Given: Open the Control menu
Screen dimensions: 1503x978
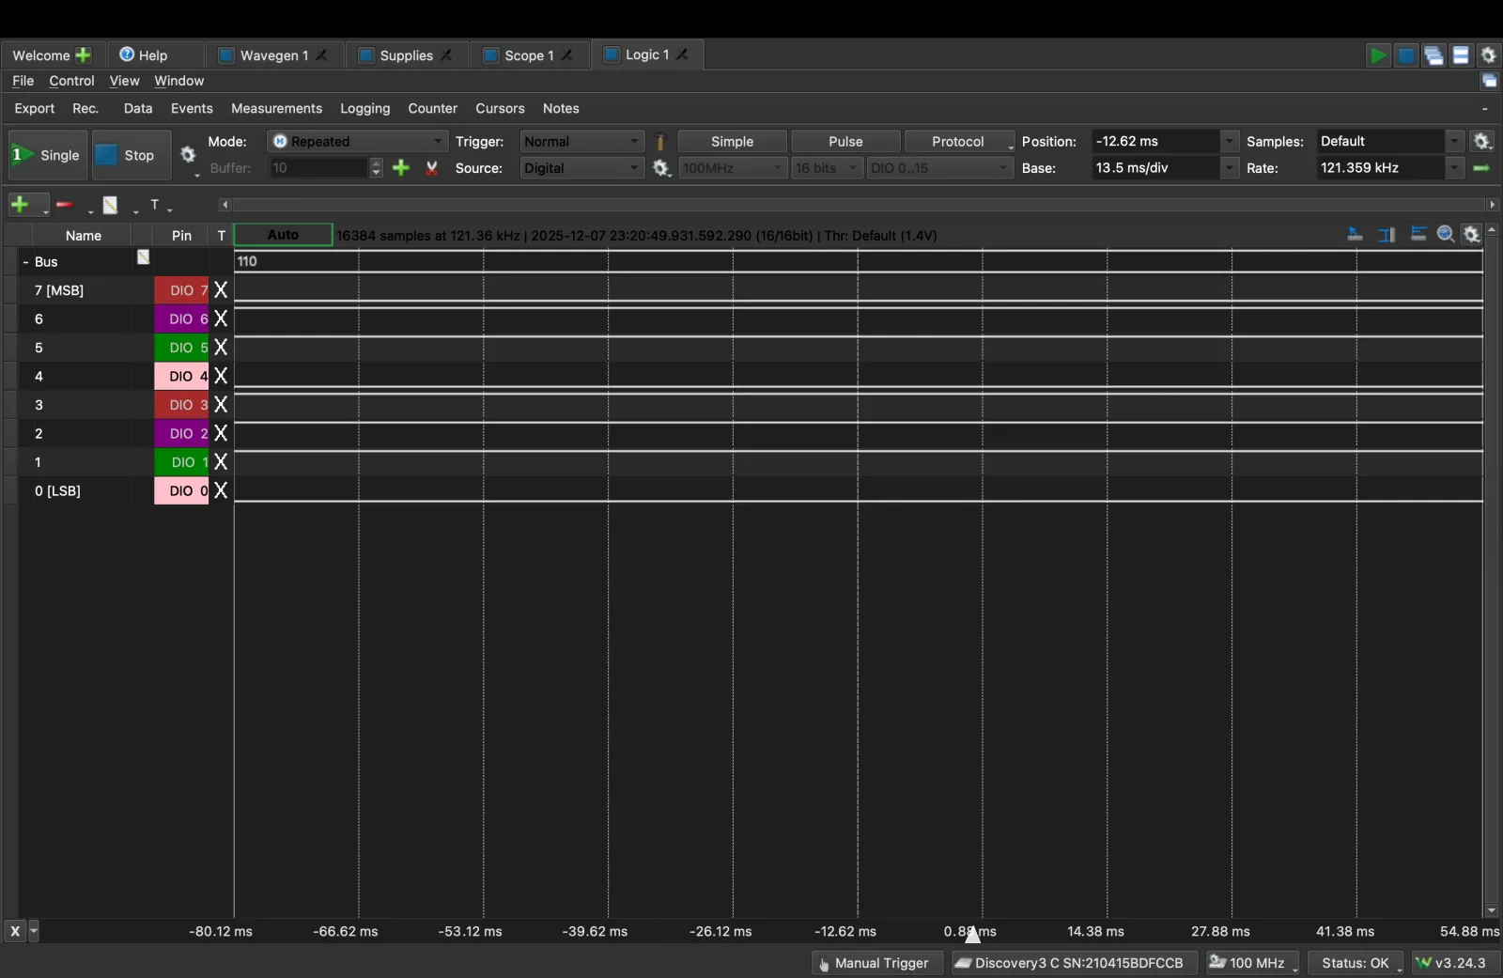Looking at the screenshot, I should [71, 81].
